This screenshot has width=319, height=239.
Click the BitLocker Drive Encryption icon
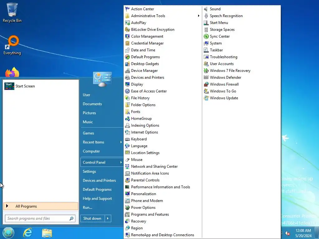coord(127,30)
